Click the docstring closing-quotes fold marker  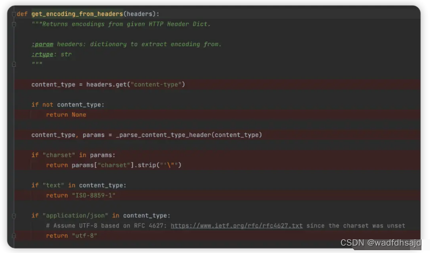point(14,64)
